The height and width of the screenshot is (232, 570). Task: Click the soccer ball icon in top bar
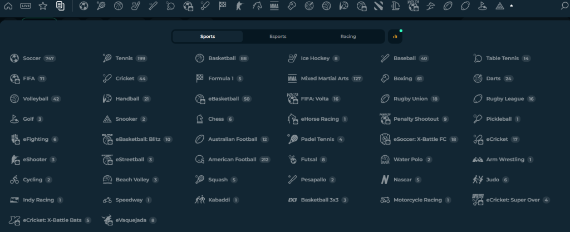(x=83, y=6)
